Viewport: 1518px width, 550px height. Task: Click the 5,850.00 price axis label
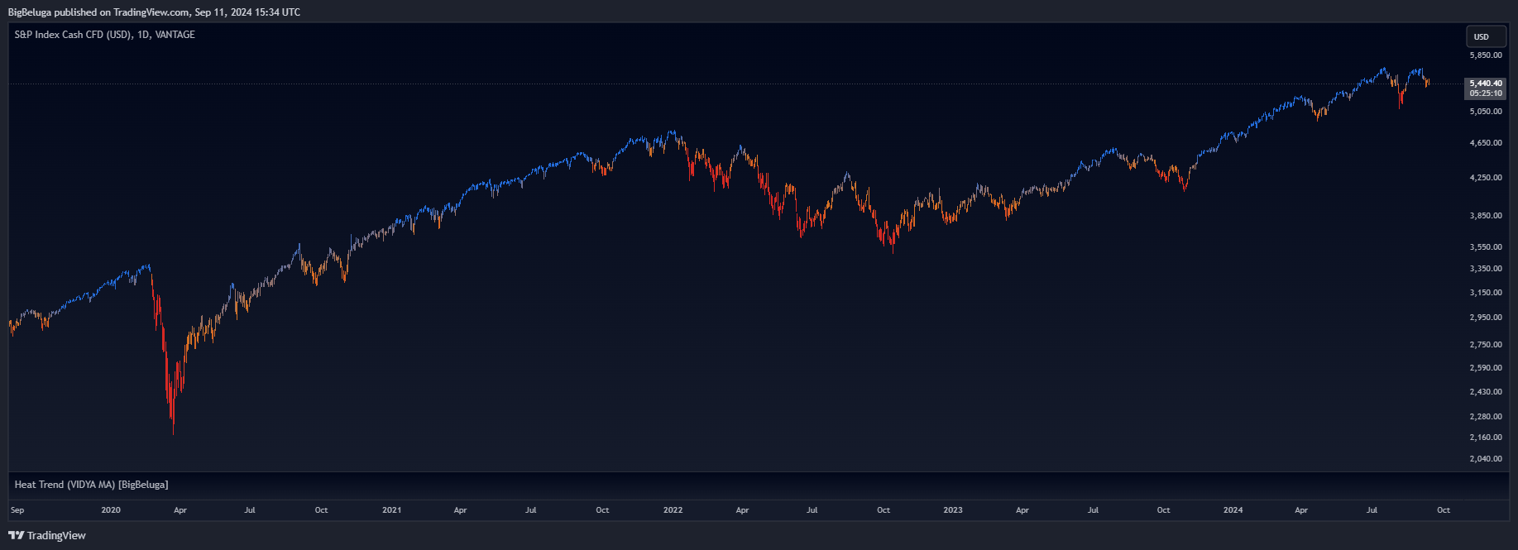click(x=1486, y=55)
